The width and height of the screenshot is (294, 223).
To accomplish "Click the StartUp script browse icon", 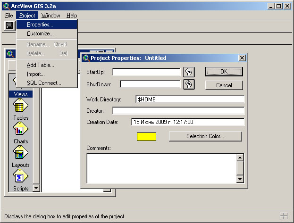I will pyautogui.click(x=189, y=72).
